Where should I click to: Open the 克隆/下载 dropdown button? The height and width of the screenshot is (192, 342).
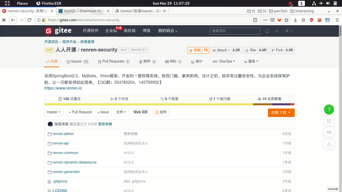pyautogui.click(x=281, y=112)
